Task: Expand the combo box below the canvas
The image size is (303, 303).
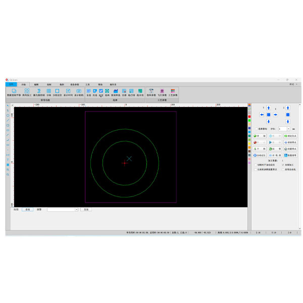Action: (x=77, y=210)
